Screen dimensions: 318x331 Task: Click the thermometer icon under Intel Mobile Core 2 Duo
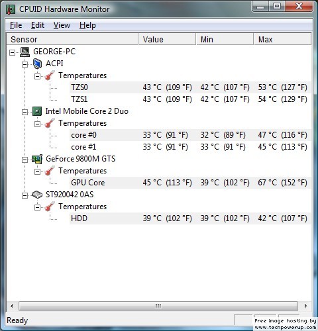coord(50,123)
